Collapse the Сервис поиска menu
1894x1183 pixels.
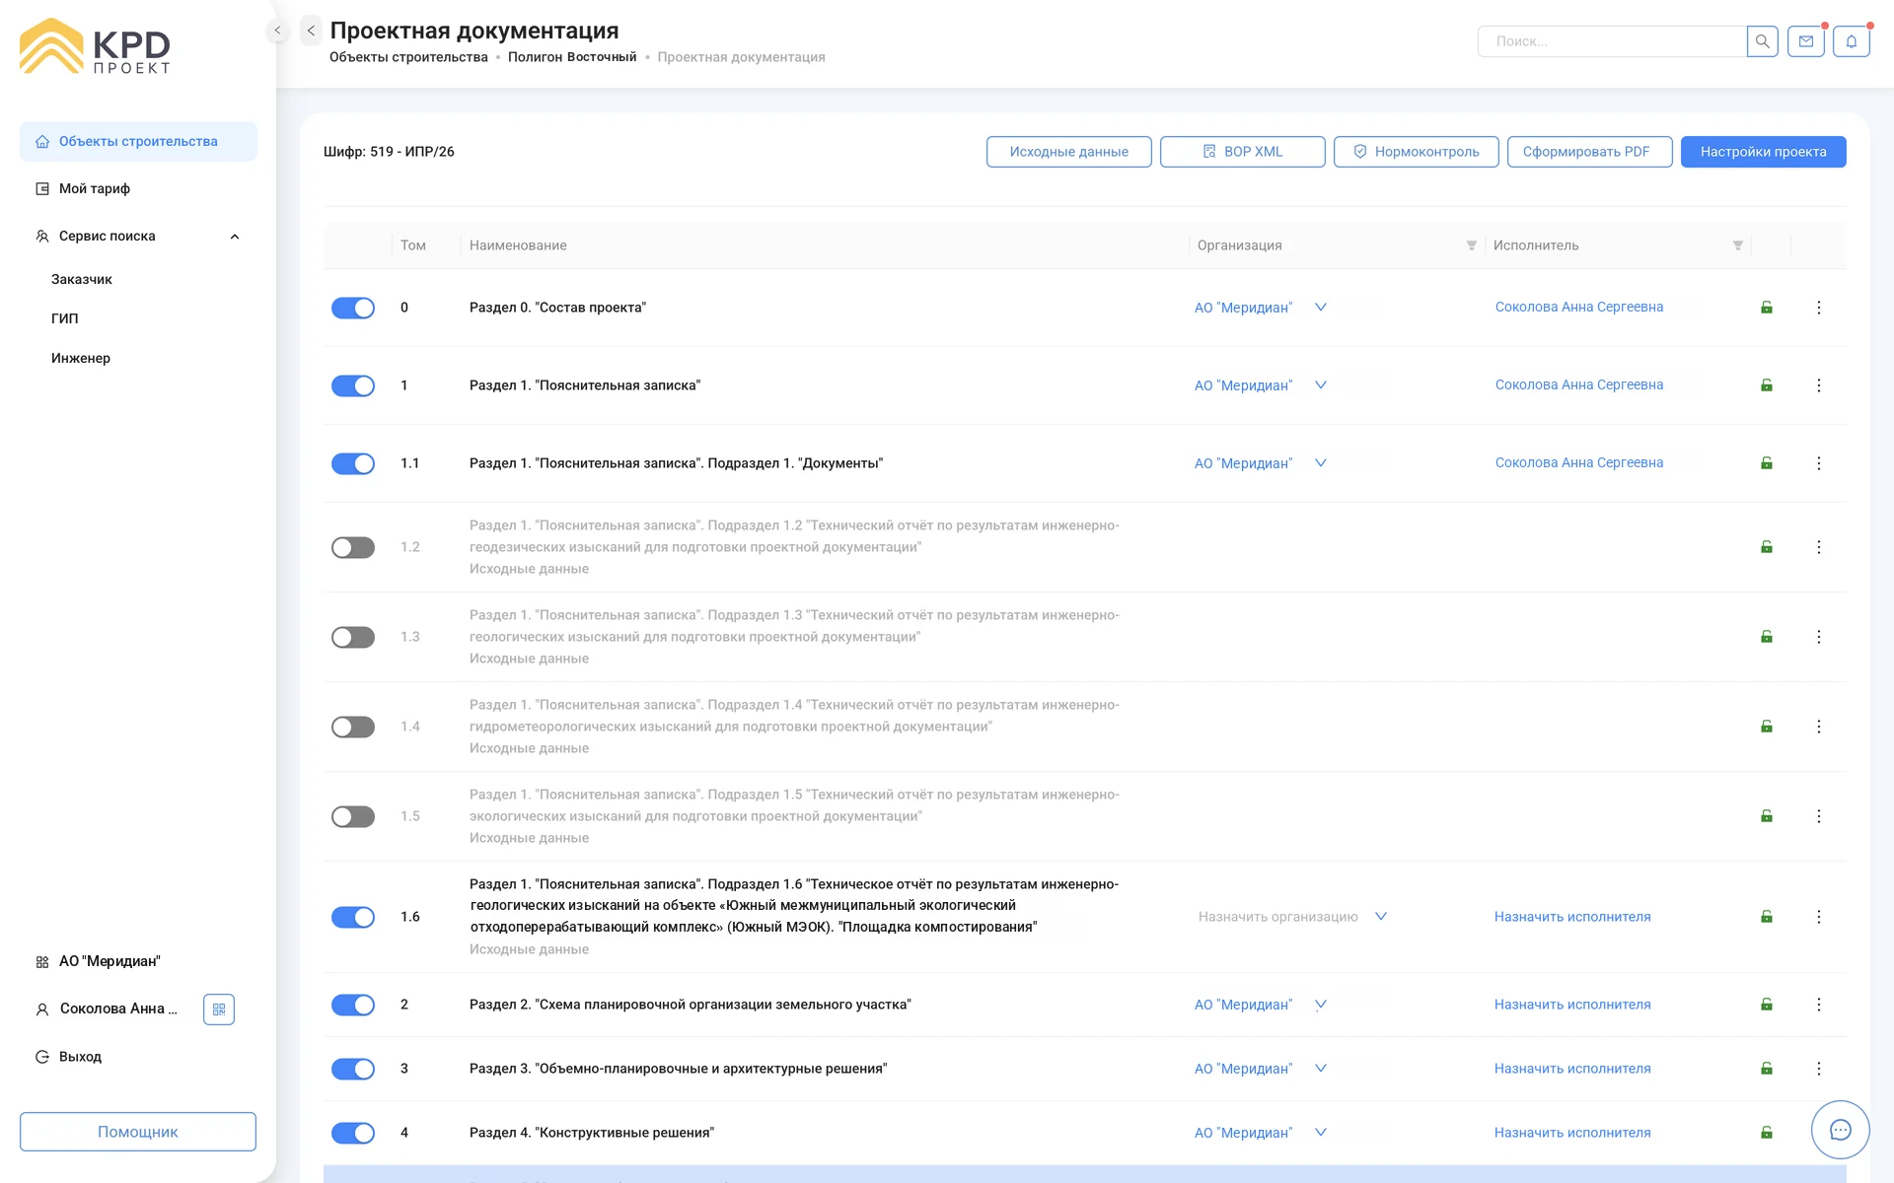click(x=235, y=237)
